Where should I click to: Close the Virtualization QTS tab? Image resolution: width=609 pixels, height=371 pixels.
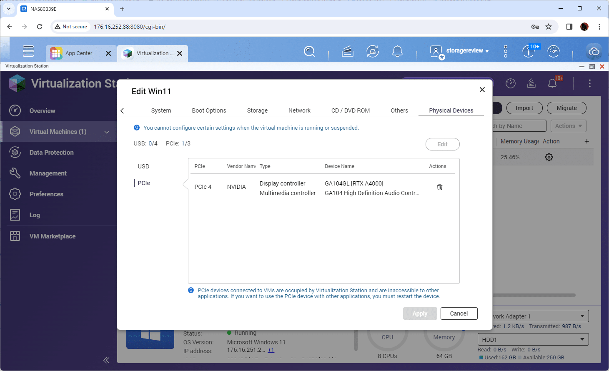click(x=180, y=53)
